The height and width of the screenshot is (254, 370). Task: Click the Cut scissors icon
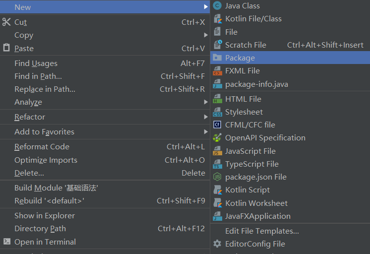click(6, 22)
